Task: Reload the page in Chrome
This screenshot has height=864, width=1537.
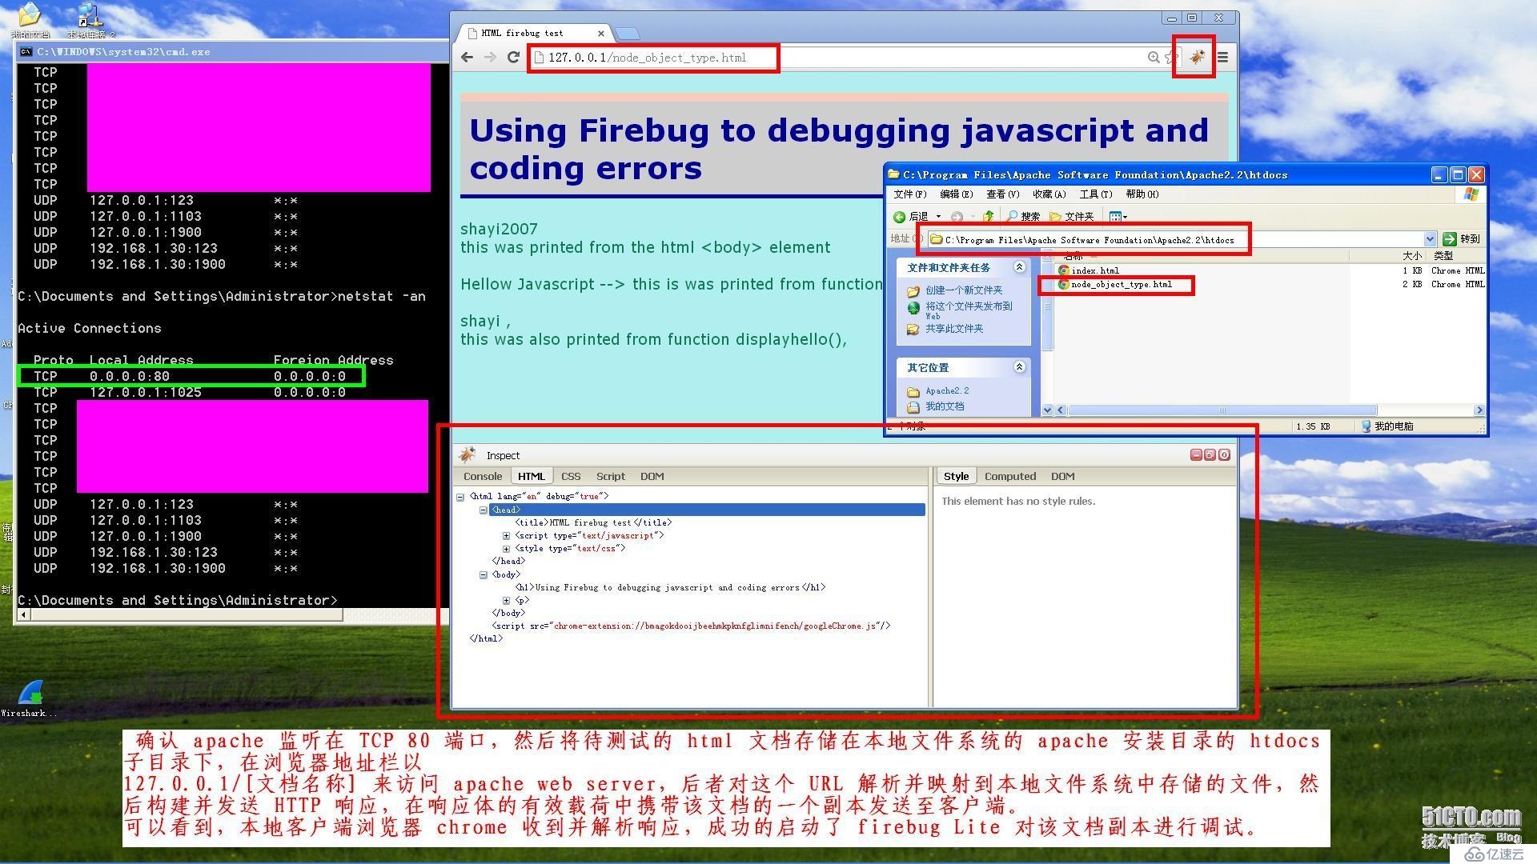Action: coord(514,57)
